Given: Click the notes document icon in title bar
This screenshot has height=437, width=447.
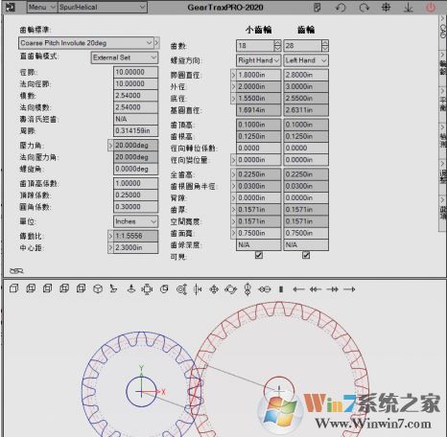Looking at the screenshot, I should pos(317,7).
